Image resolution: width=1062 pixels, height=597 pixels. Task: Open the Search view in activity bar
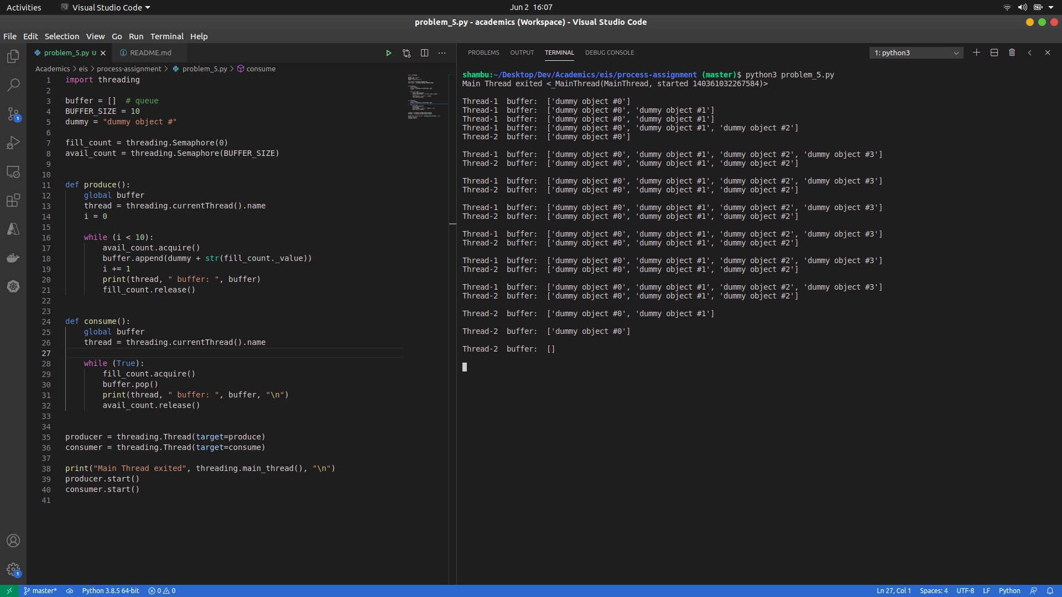(13, 85)
